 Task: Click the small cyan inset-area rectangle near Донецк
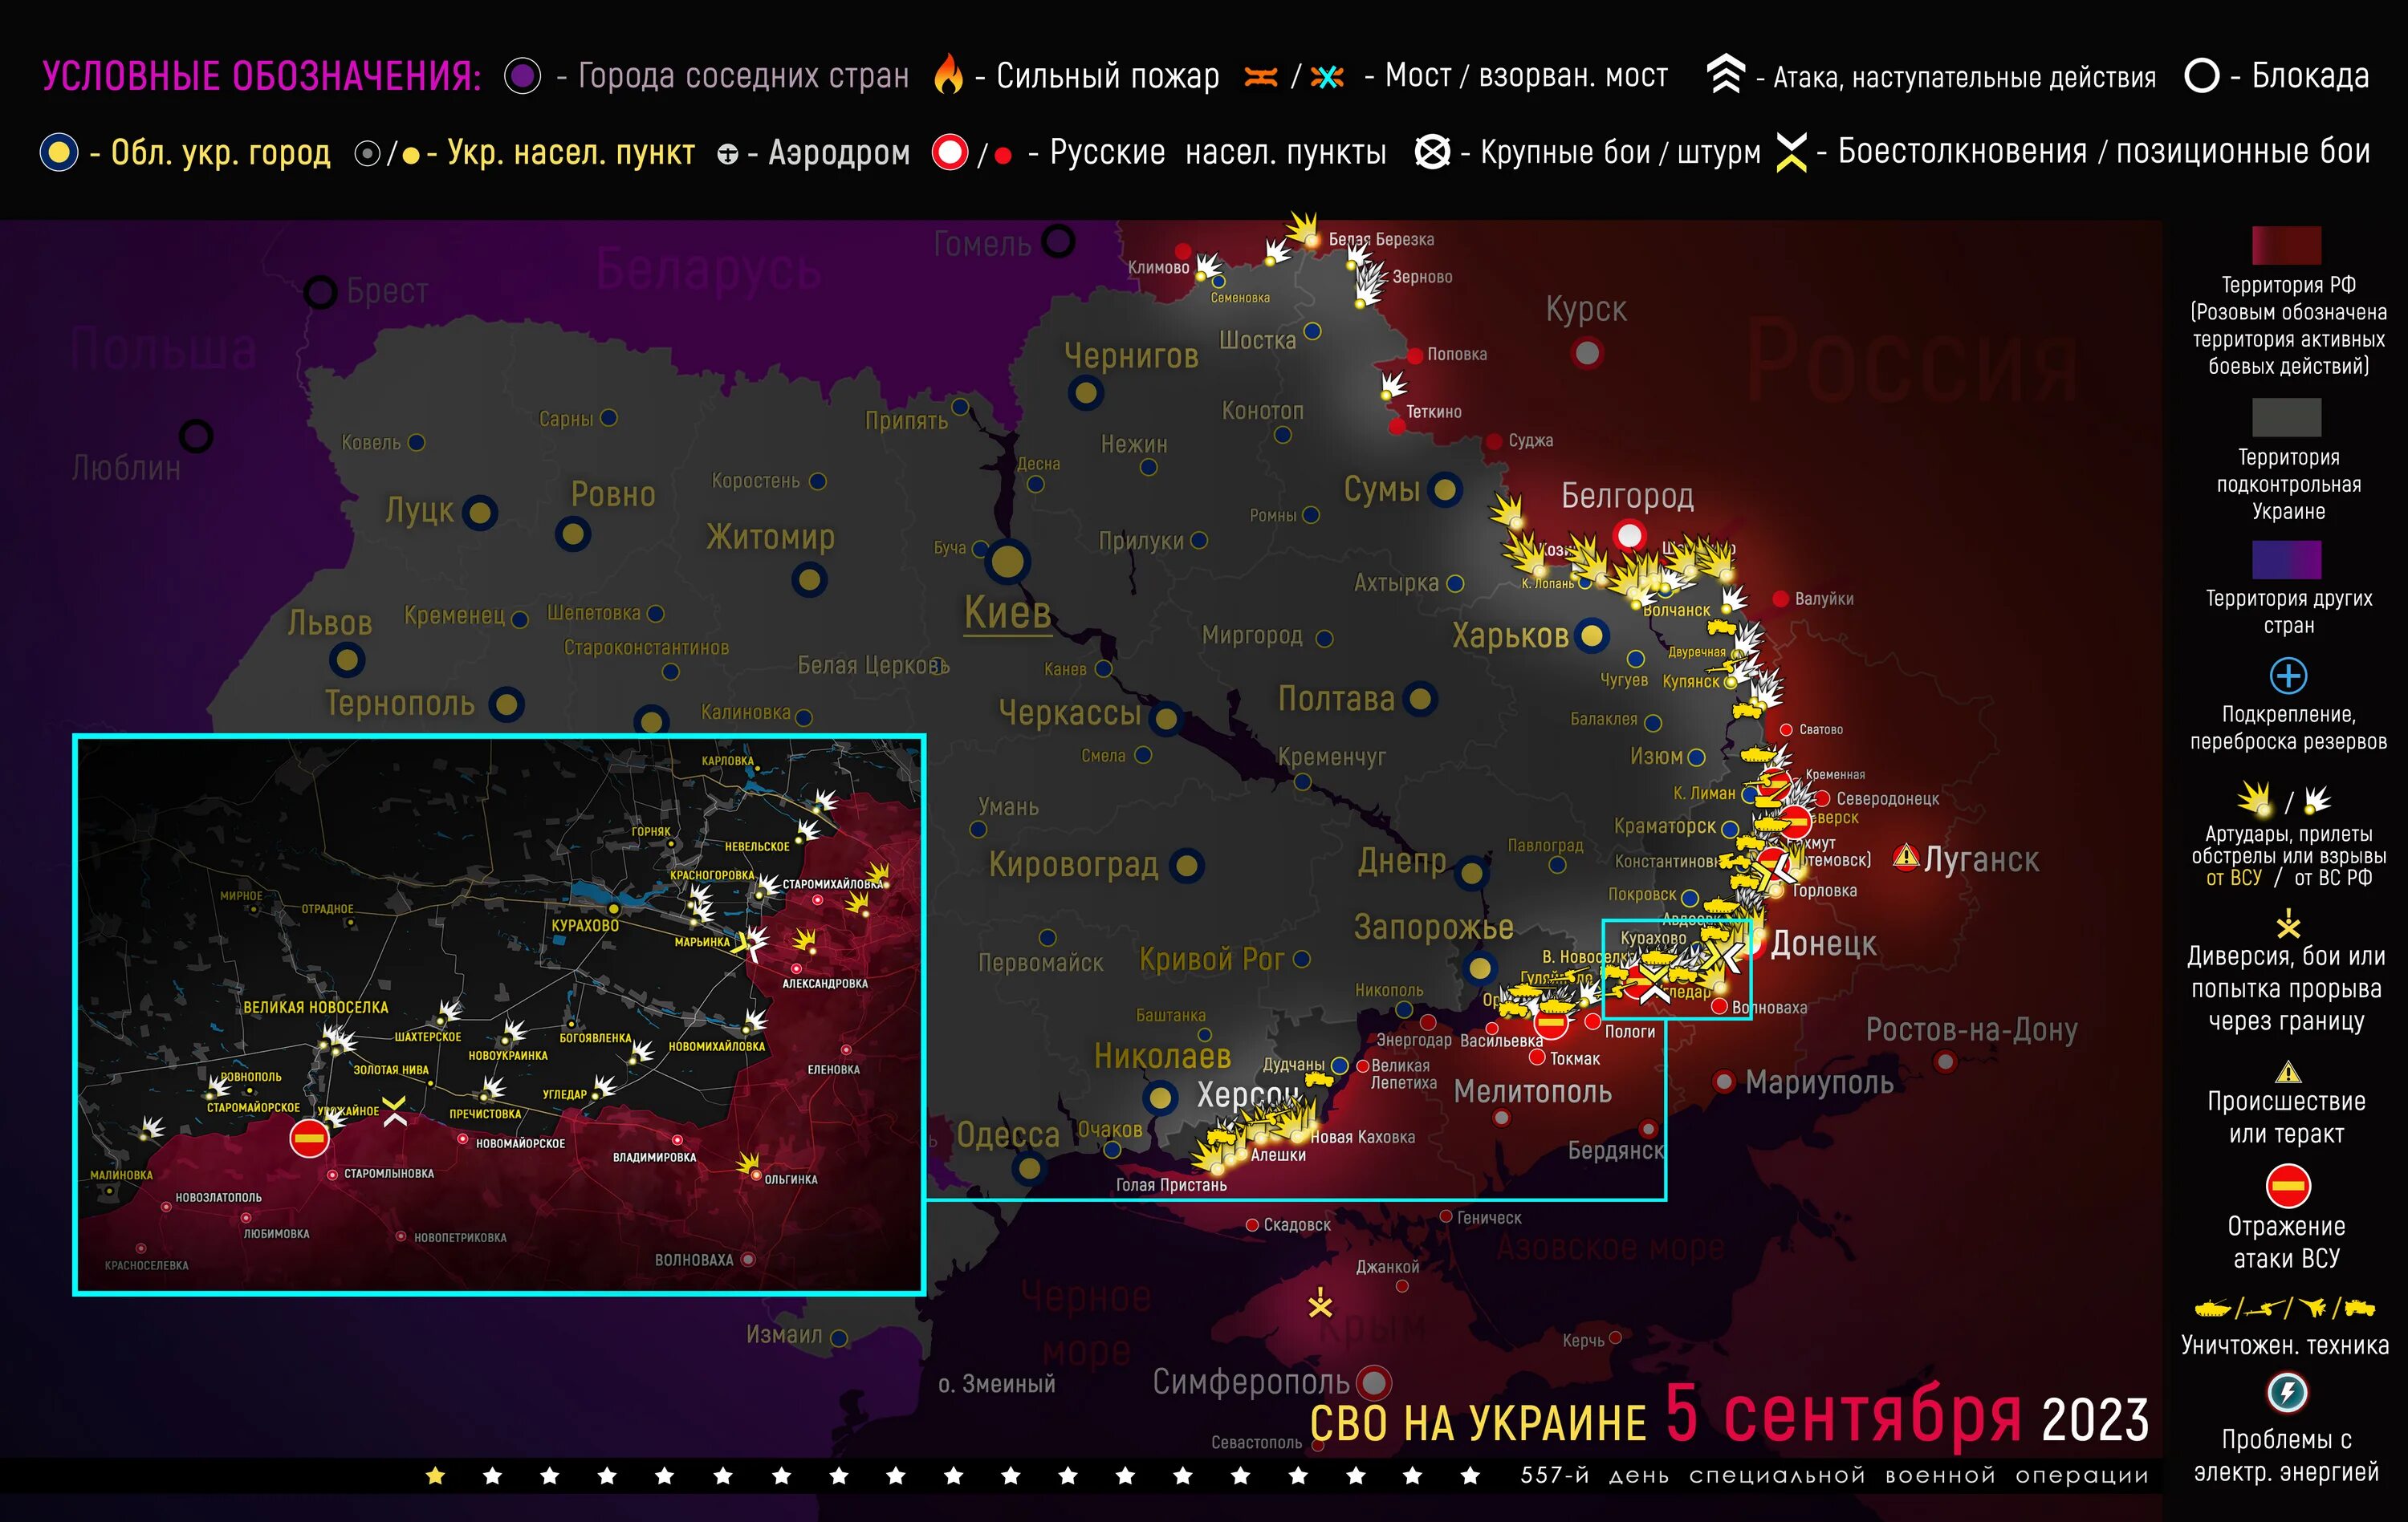(x=1677, y=969)
